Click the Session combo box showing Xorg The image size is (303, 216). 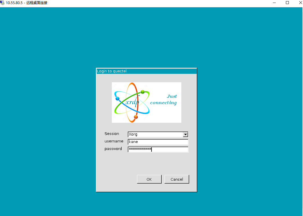pyautogui.click(x=158, y=134)
